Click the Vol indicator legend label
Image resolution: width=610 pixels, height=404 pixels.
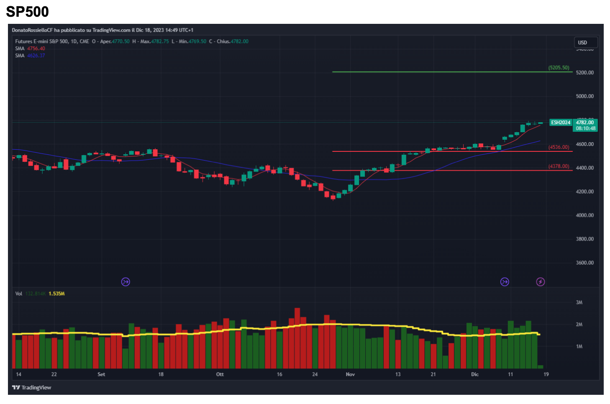[x=18, y=294]
